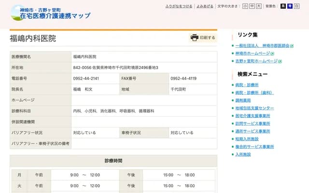Image resolution: width=309 pixels, height=193 pixels.
Task: Click the printer icon beside 印刷する
Action: pos(195,38)
